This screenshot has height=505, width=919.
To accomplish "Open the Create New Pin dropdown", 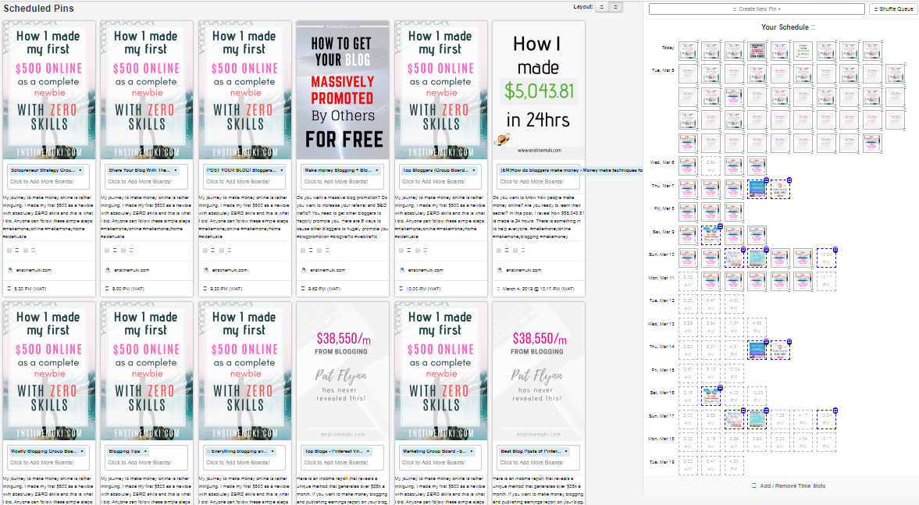I will (756, 9).
